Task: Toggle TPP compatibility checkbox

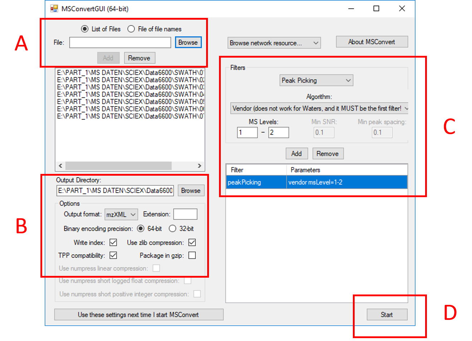Action: pos(113,255)
